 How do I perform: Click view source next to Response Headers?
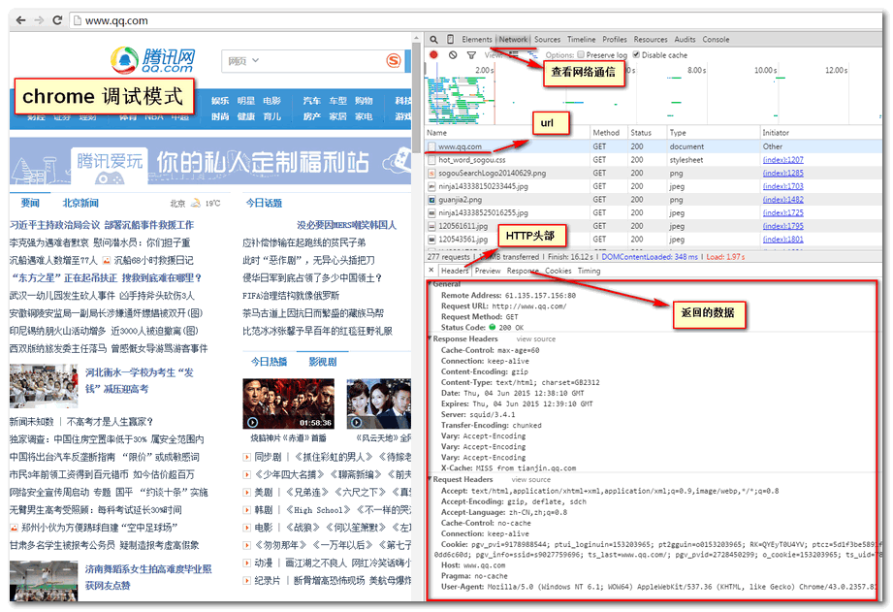click(536, 339)
